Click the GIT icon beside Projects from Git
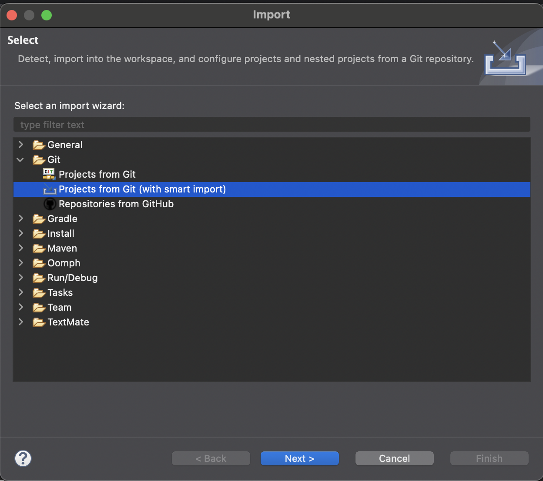 point(49,174)
